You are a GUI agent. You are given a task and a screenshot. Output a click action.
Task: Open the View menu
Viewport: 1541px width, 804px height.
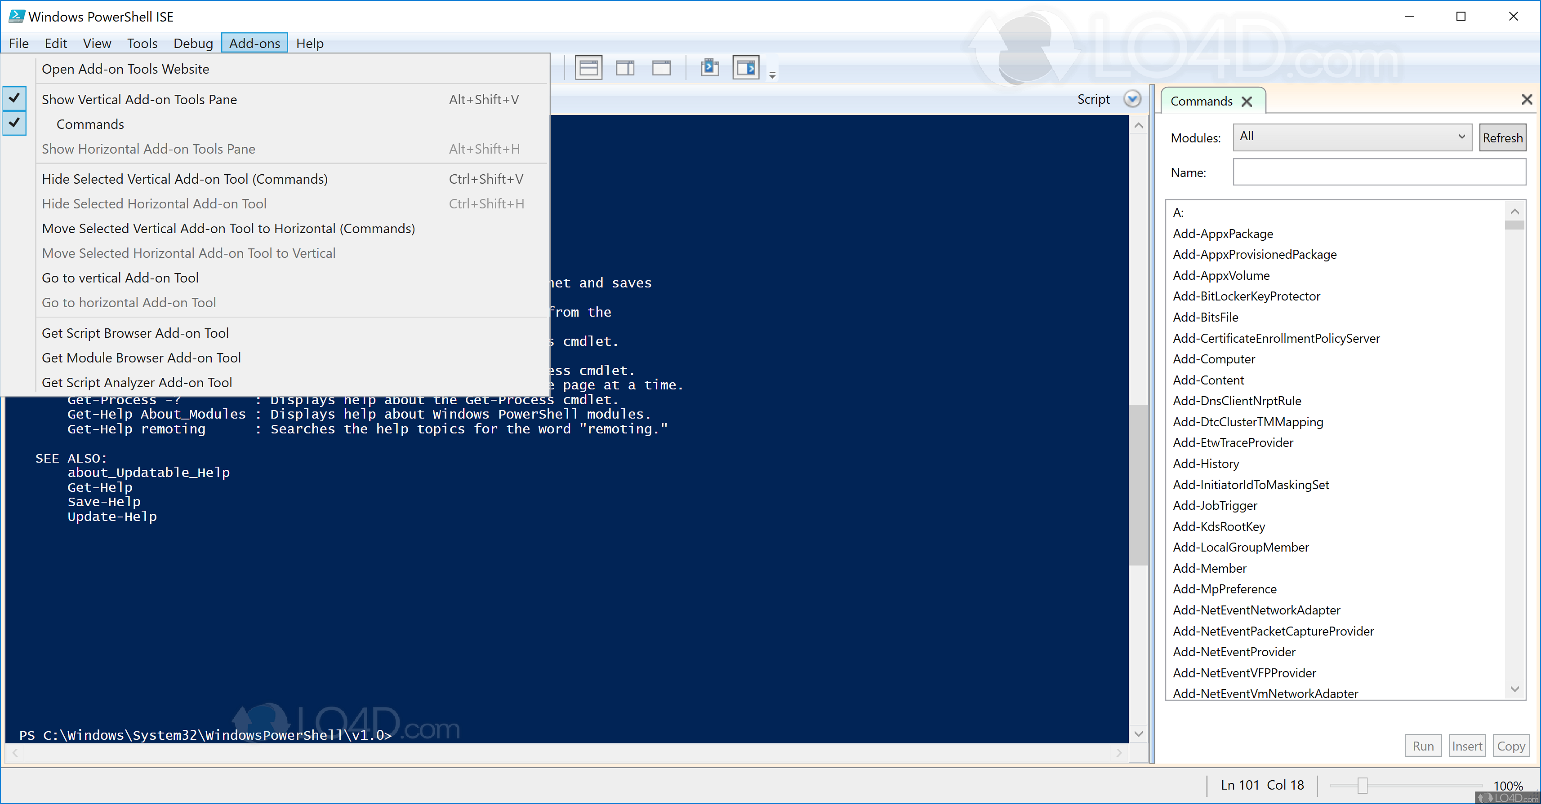click(x=97, y=43)
